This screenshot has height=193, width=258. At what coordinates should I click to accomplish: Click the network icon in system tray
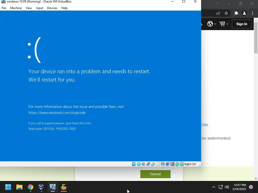pyautogui.click(x=220, y=187)
